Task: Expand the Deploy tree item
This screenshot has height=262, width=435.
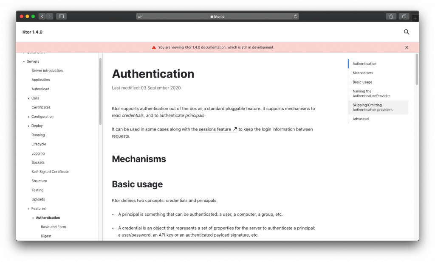Action: coord(28,126)
